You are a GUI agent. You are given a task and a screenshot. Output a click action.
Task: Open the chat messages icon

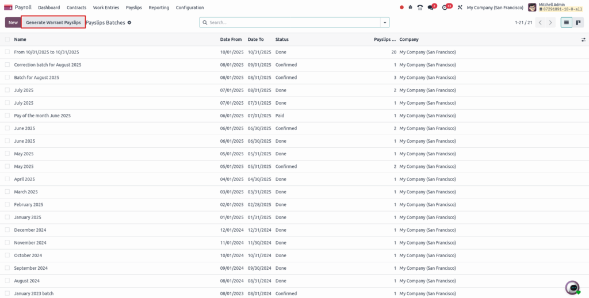[x=430, y=7]
